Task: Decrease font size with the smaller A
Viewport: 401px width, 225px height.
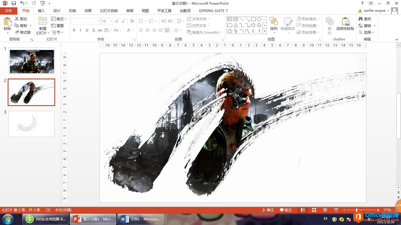Action: point(124,21)
